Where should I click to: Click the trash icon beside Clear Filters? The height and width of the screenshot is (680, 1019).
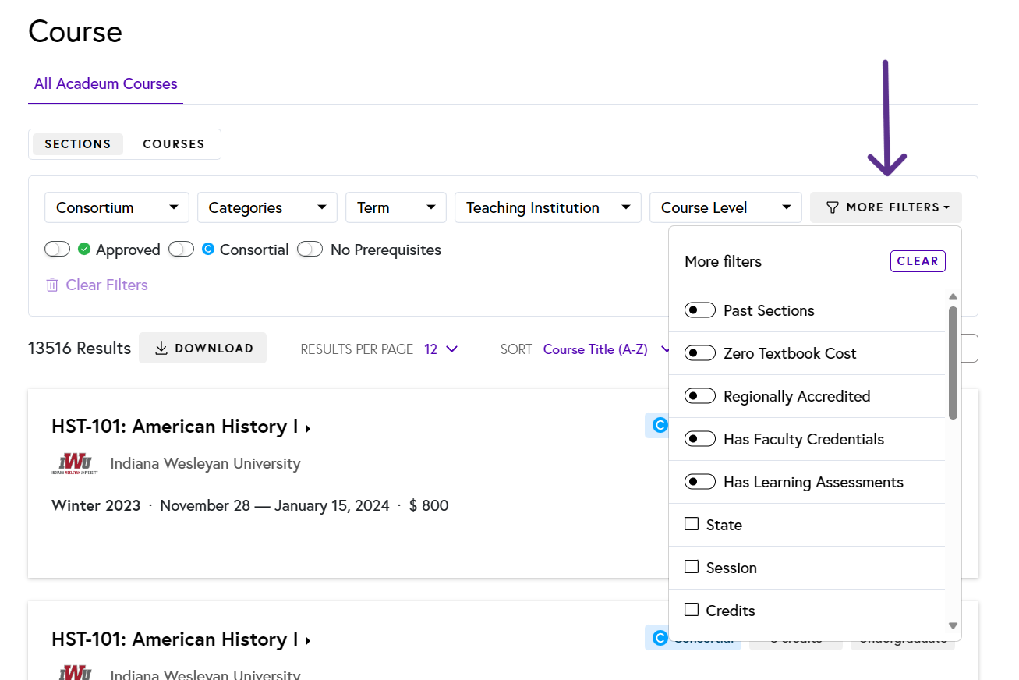point(52,285)
